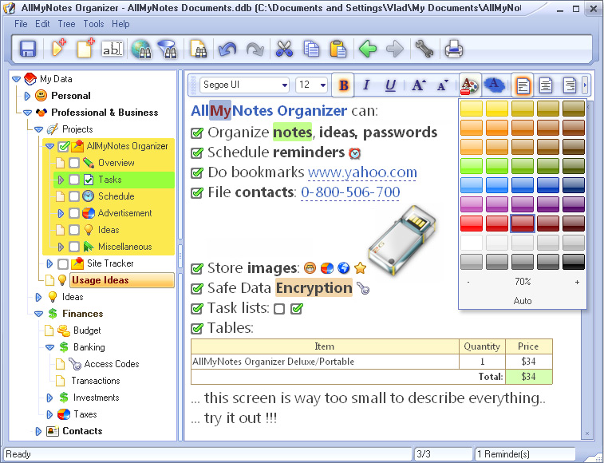Click the USB drive image
Image resolution: width=604 pixels, height=463 pixels.
pyautogui.click(x=403, y=240)
